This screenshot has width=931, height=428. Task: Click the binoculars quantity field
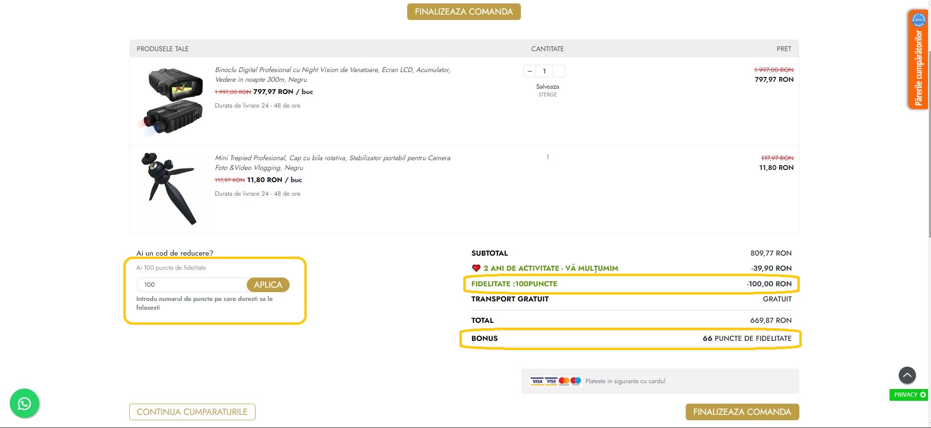point(544,71)
